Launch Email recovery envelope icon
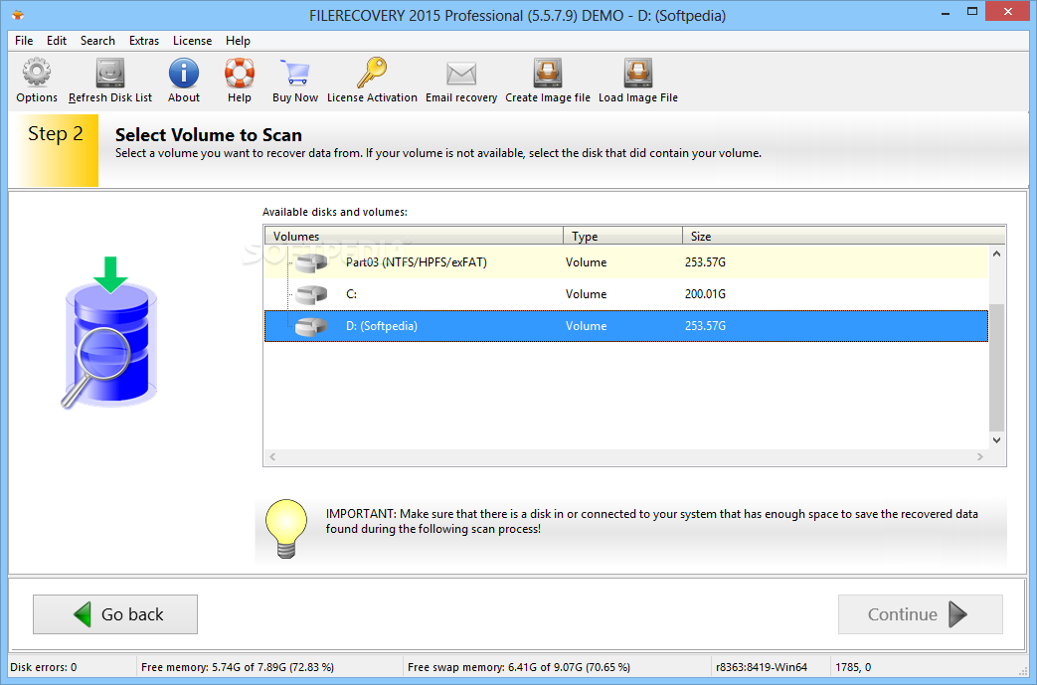Screen dimensions: 1037x685 [x=461, y=74]
